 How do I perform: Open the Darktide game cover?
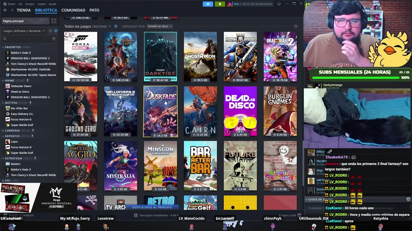click(x=160, y=56)
